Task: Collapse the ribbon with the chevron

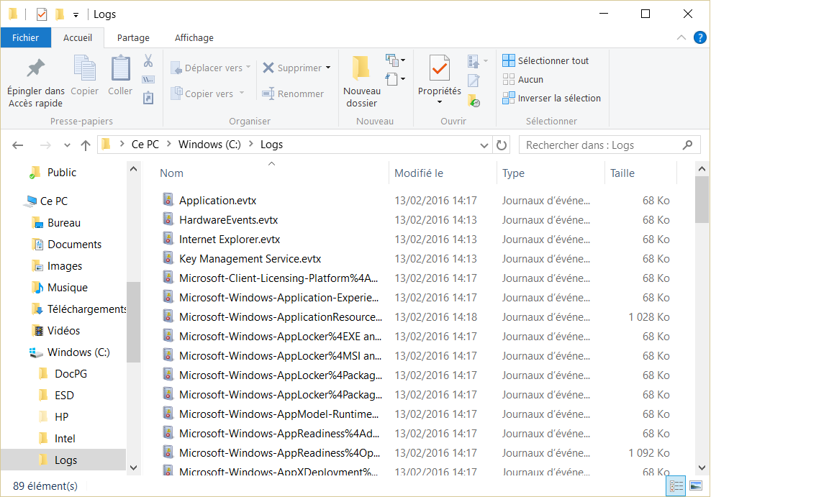Action: coord(681,37)
